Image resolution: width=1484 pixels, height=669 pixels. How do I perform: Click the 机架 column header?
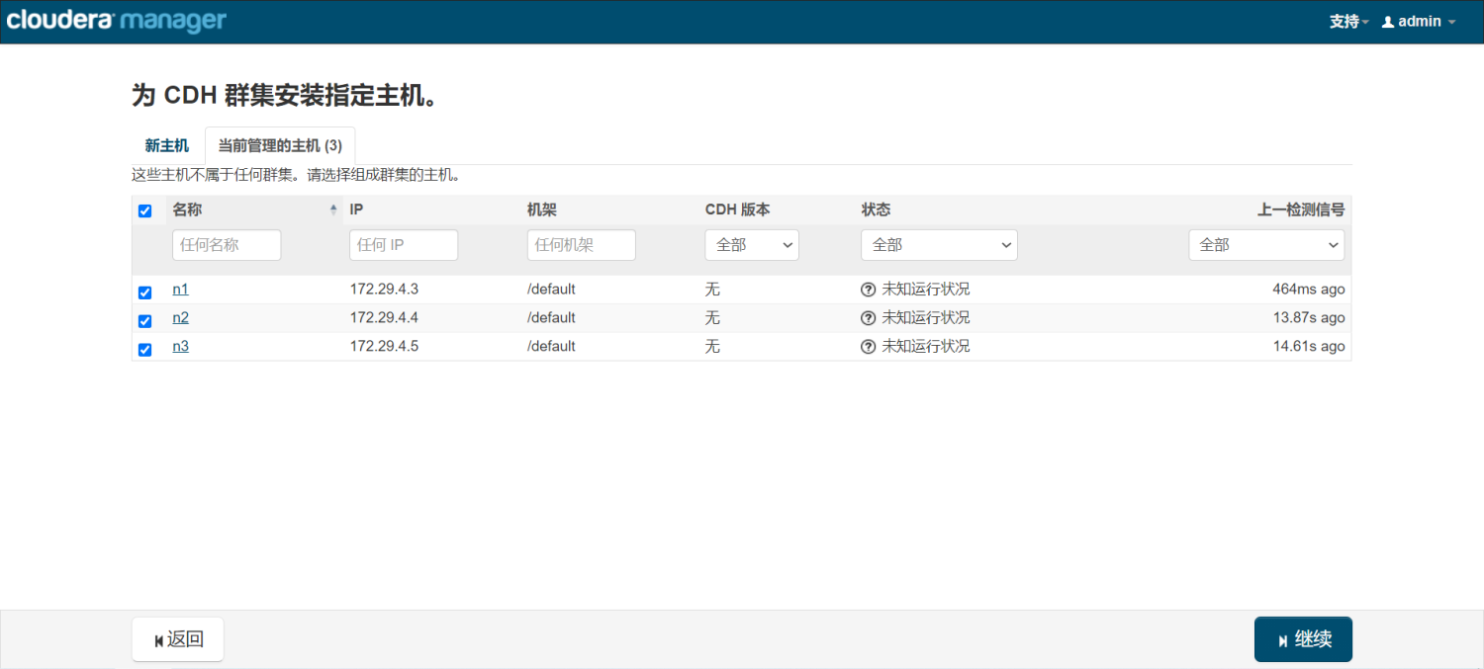[x=542, y=209]
